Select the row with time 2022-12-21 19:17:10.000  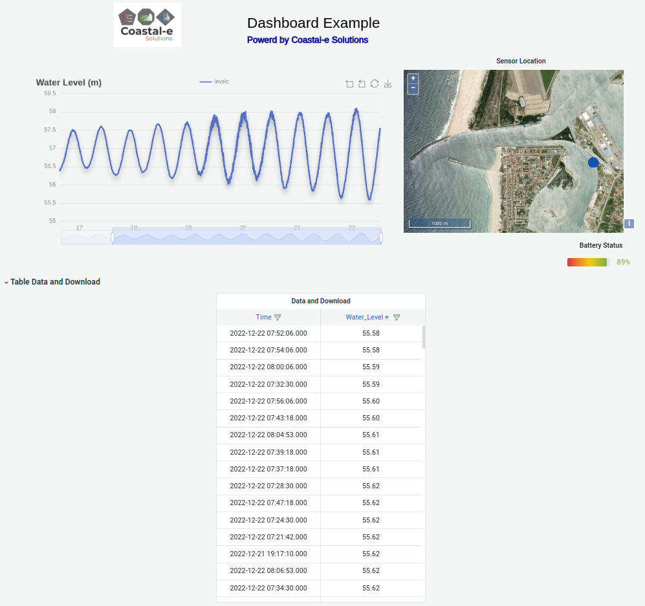(268, 554)
